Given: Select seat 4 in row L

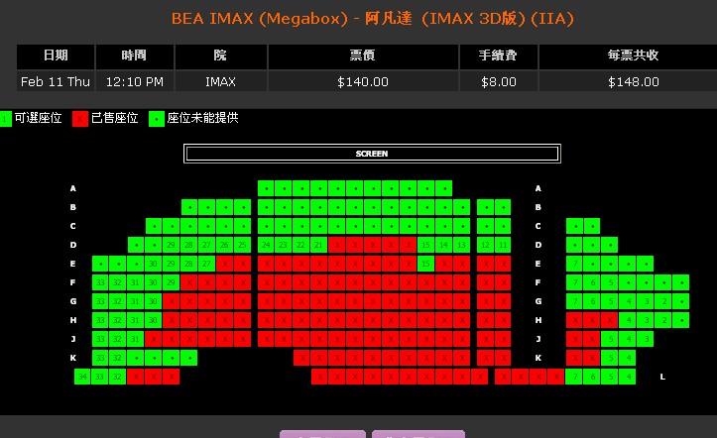Looking at the screenshot, I should 629,377.
